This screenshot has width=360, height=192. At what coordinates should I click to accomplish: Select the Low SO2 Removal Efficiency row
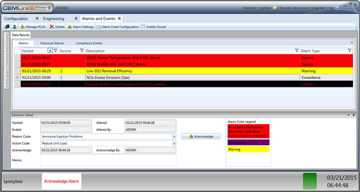(x=183, y=71)
